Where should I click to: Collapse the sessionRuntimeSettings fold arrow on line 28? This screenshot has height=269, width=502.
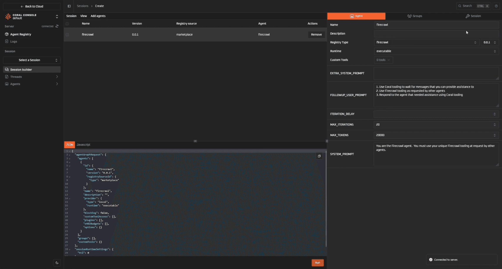pyautogui.click(x=70, y=249)
